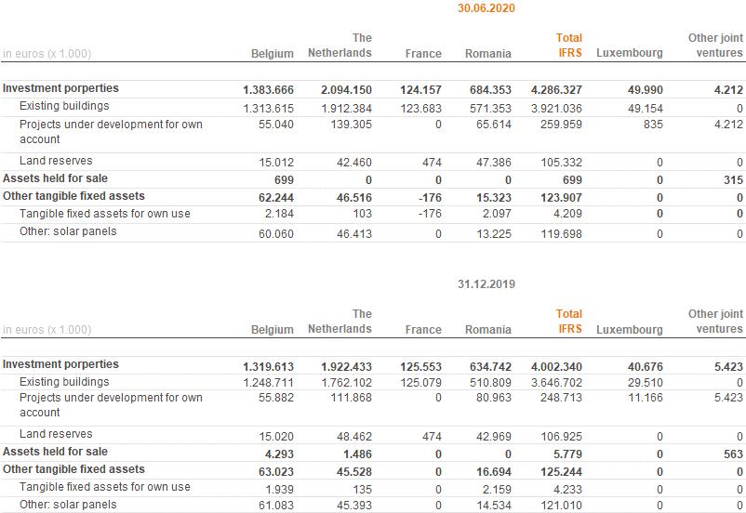
Task: Select the Total IFRS header in top table
Action: 568,46
